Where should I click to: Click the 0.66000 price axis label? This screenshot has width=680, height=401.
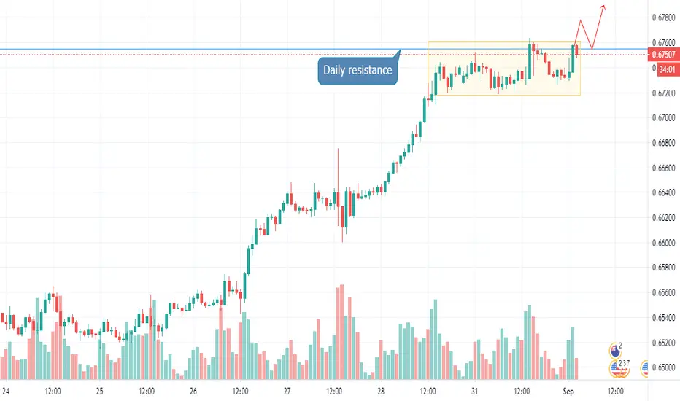(x=663, y=242)
